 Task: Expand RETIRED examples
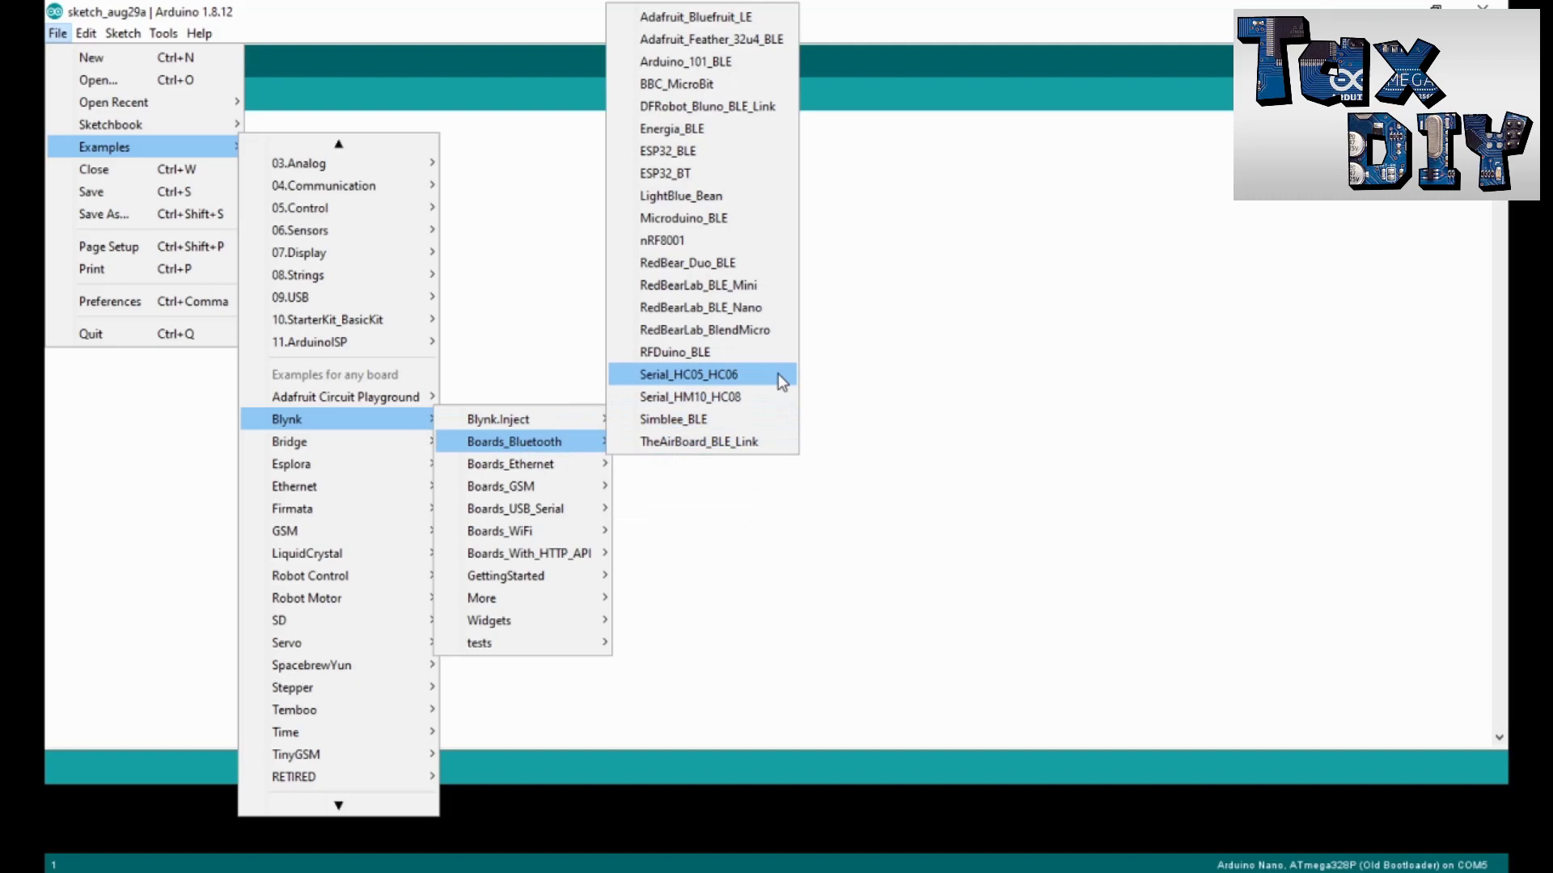coord(339,777)
